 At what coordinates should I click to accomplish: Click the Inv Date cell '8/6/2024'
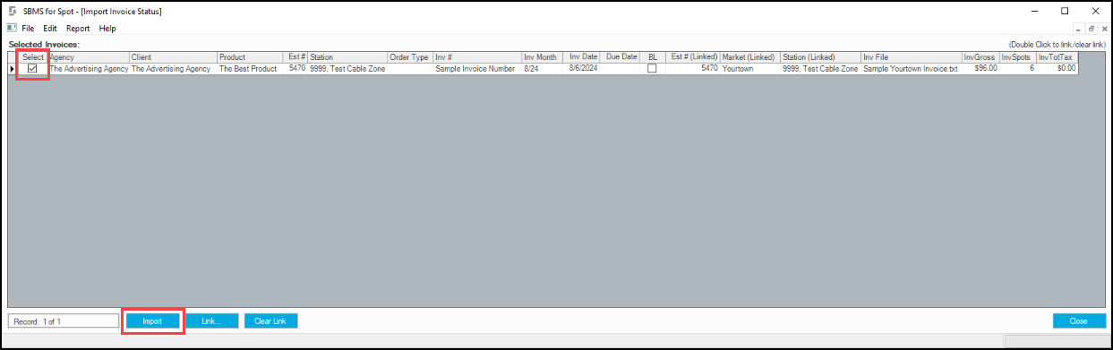582,68
